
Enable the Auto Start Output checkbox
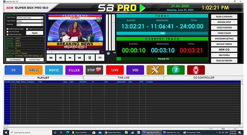pyautogui.click(x=7, y=32)
